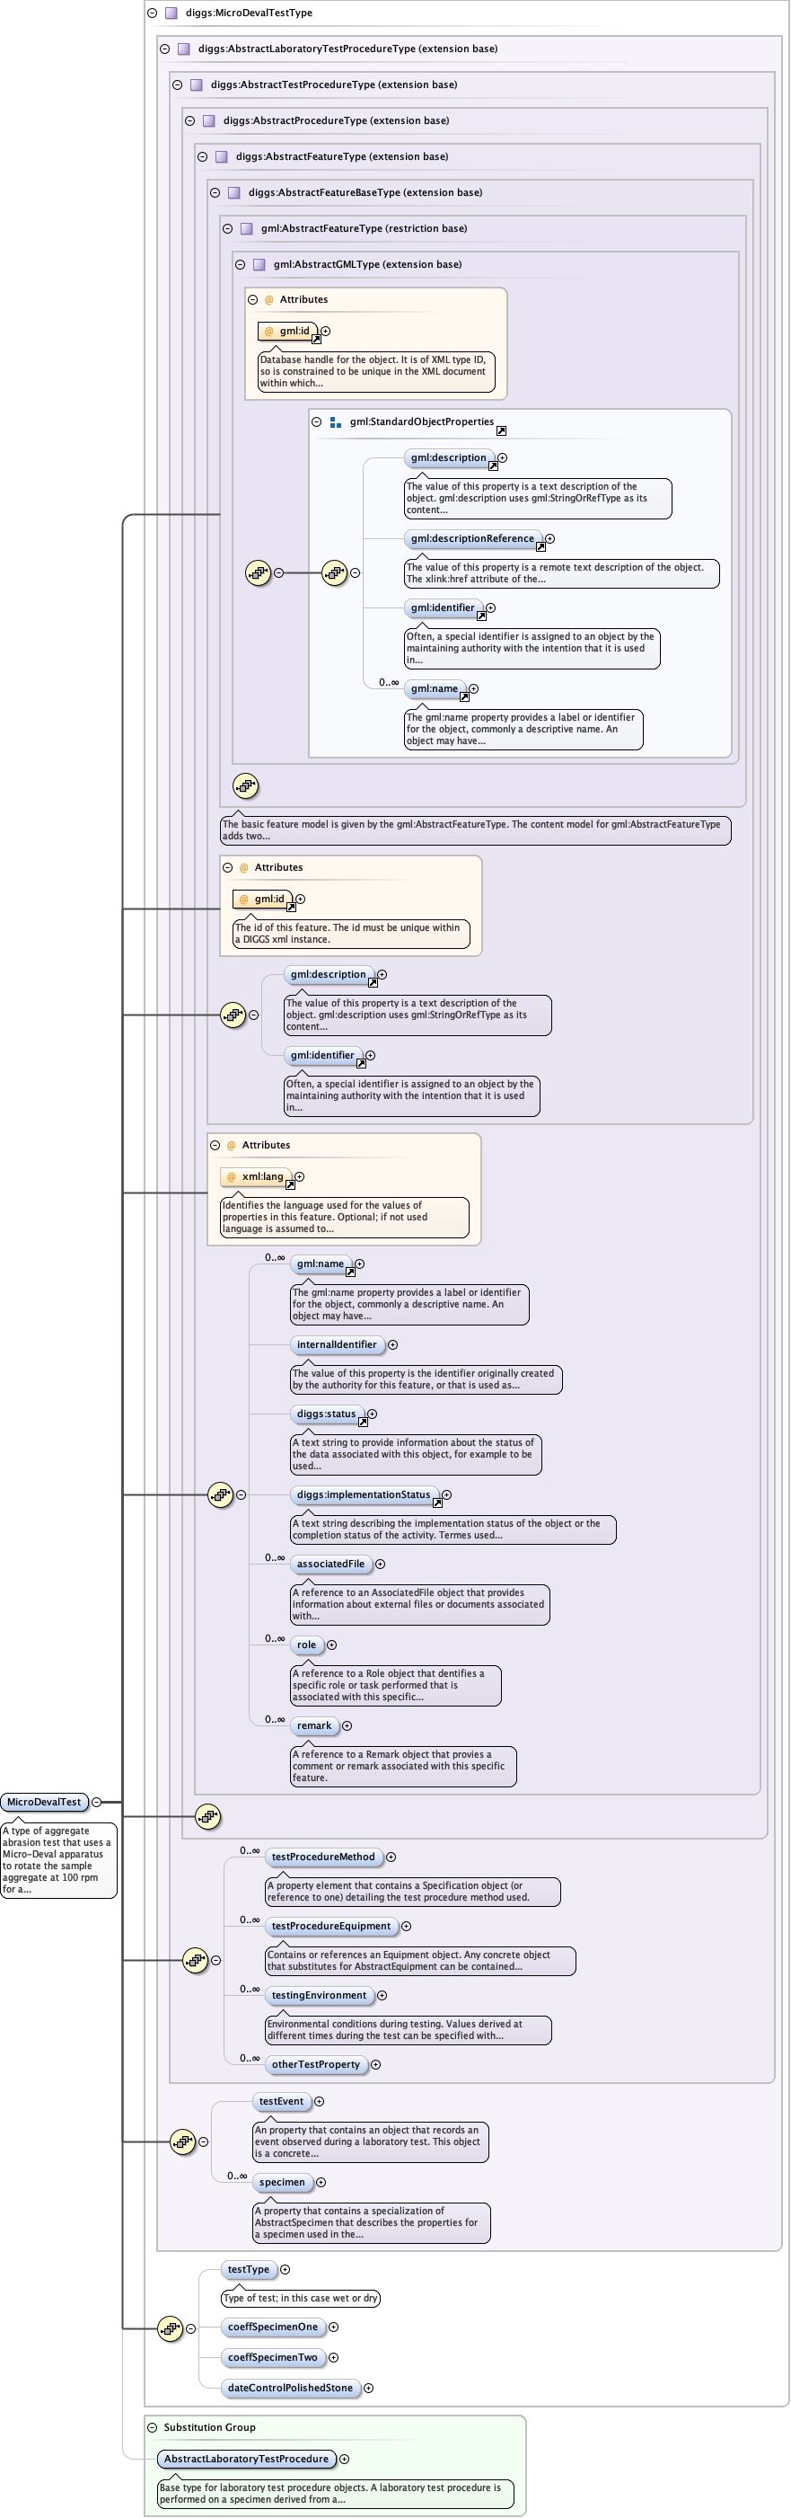Click the sequence icon beside testType elements

pyautogui.click(x=170, y=2328)
